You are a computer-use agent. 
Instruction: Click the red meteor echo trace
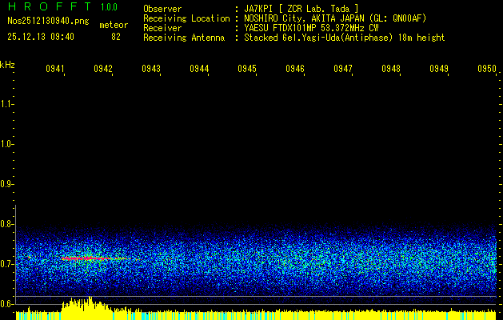(84, 258)
